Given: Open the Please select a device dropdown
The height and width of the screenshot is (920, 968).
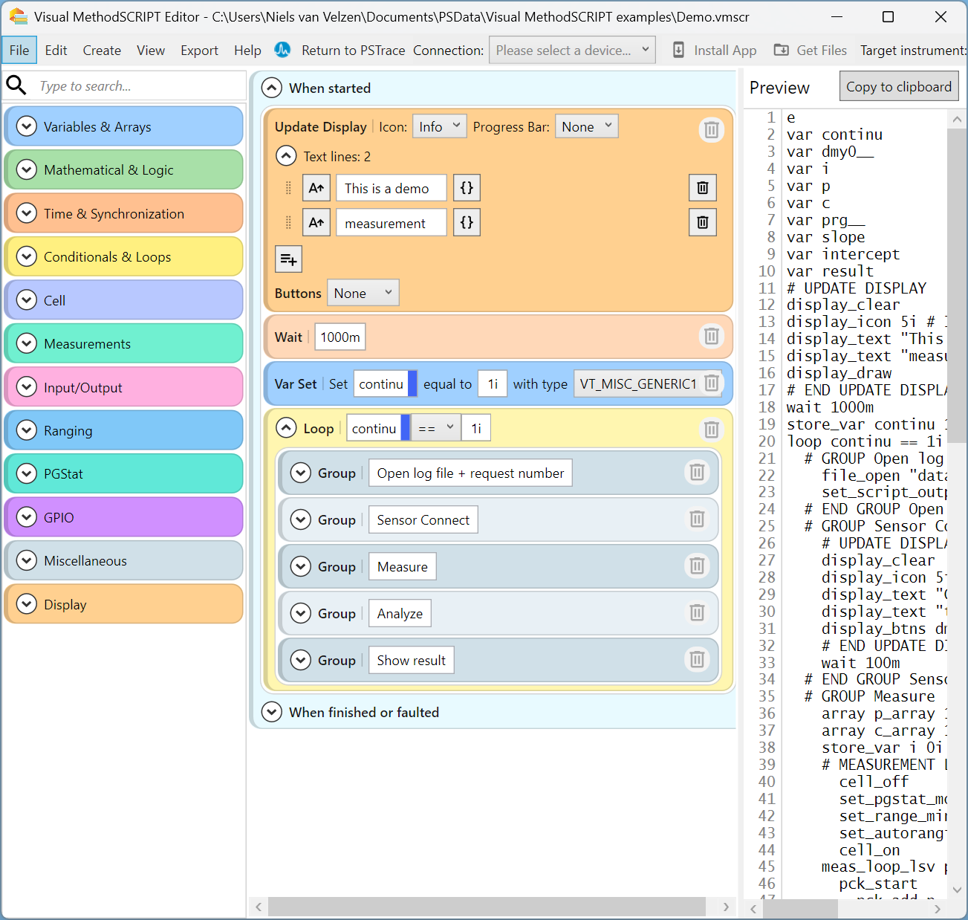Looking at the screenshot, I should pyautogui.click(x=572, y=50).
